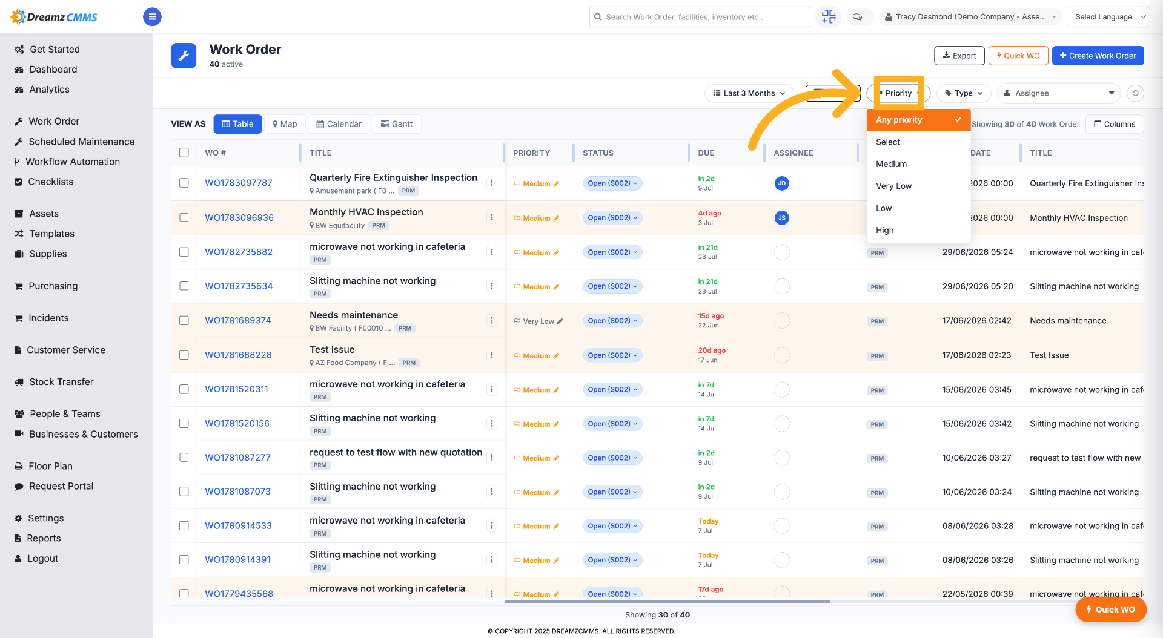Open the Type filter dropdown
The width and height of the screenshot is (1163, 638).
pyautogui.click(x=964, y=93)
